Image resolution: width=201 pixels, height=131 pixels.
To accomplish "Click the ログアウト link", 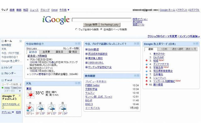I will click(194, 10).
